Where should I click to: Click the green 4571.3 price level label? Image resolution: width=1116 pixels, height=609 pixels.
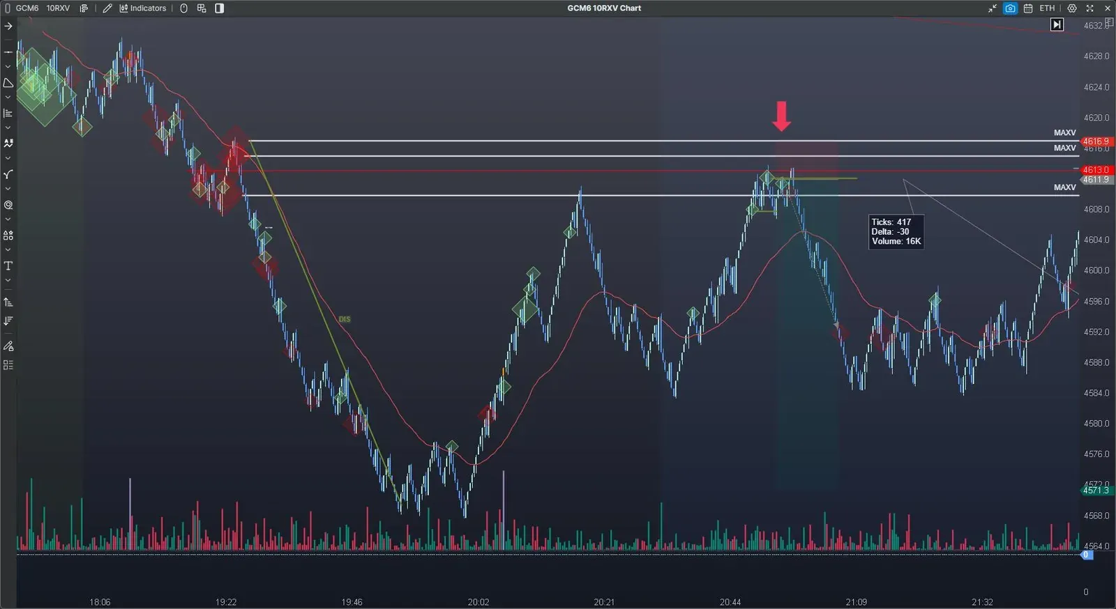pyautogui.click(x=1096, y=491)
